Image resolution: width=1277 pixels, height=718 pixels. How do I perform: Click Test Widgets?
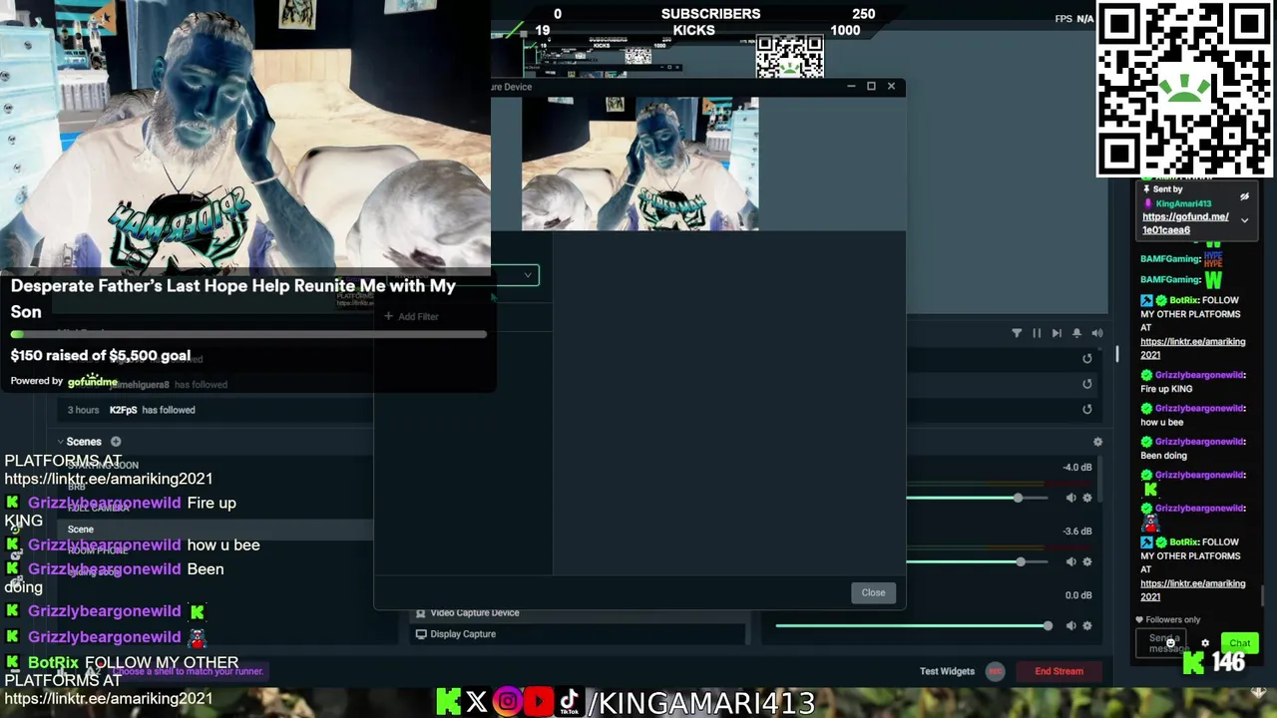coord(947,671)
